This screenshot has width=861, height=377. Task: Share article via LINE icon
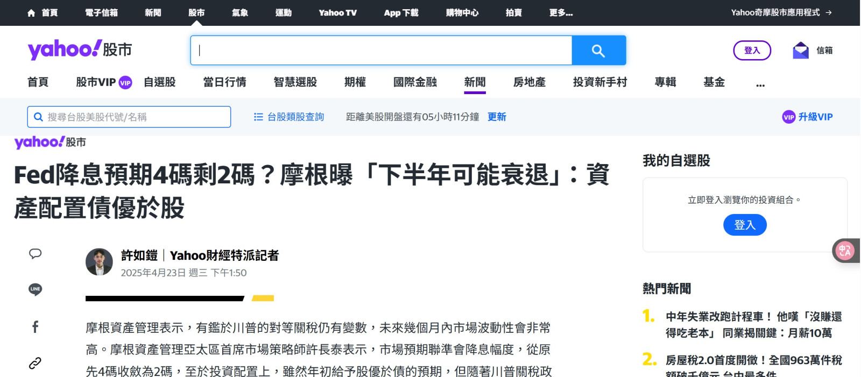pos(36,289)
